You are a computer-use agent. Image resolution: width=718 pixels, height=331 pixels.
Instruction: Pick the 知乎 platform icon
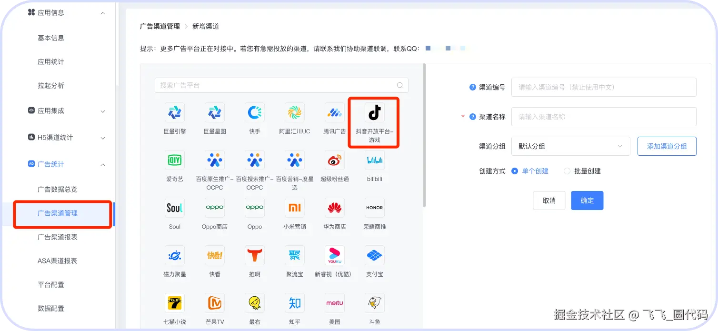click(x=295, y=303)
